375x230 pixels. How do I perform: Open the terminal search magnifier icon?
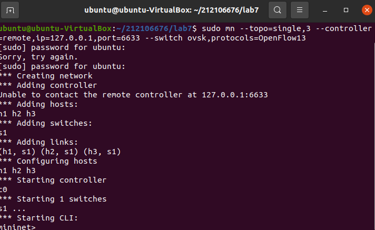pyautogui.click(x=278, y=10)
